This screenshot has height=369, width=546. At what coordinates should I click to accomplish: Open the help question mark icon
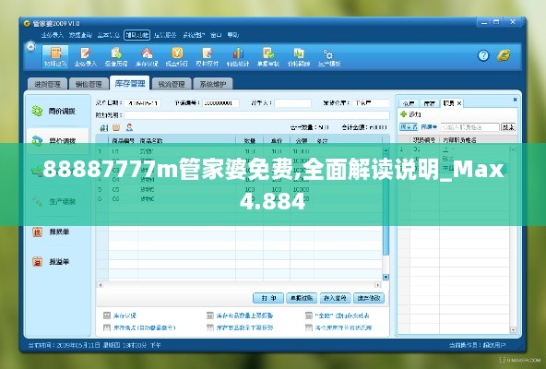[x=483, y=55]
